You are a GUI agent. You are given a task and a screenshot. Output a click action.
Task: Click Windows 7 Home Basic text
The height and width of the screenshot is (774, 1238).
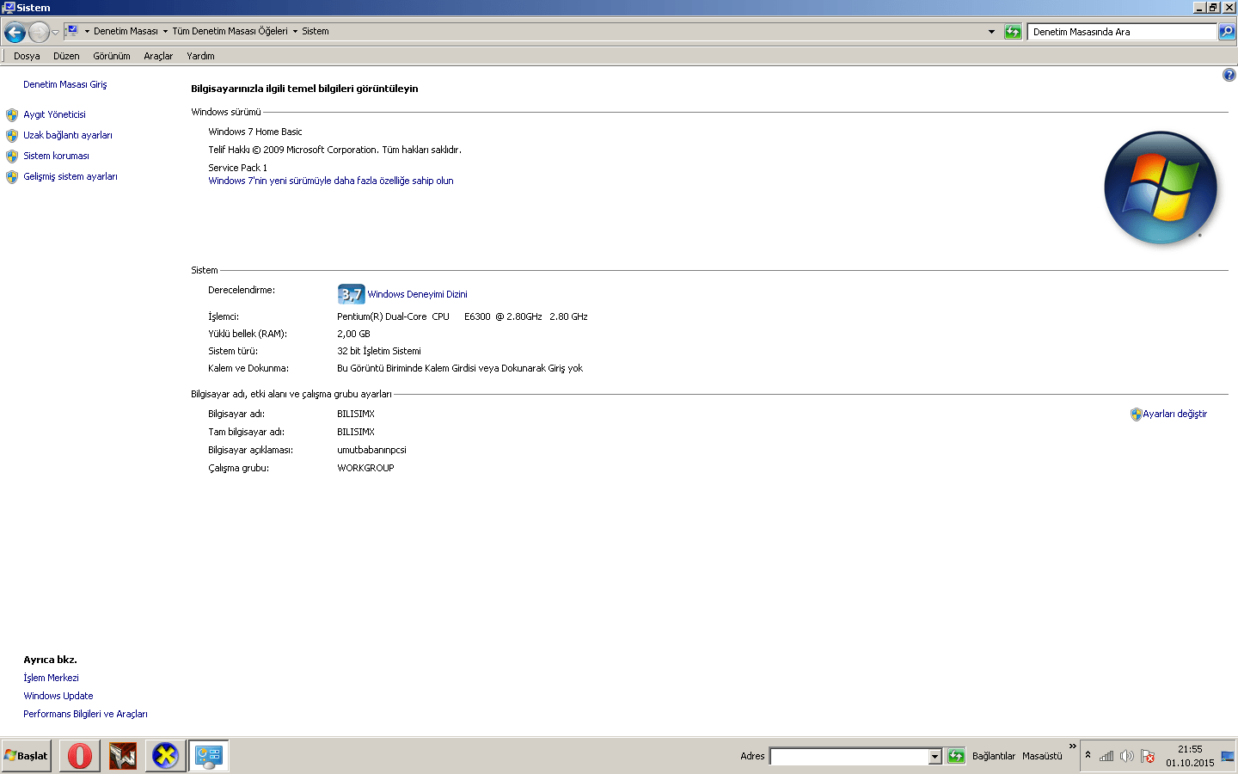(x=255, y=132)
